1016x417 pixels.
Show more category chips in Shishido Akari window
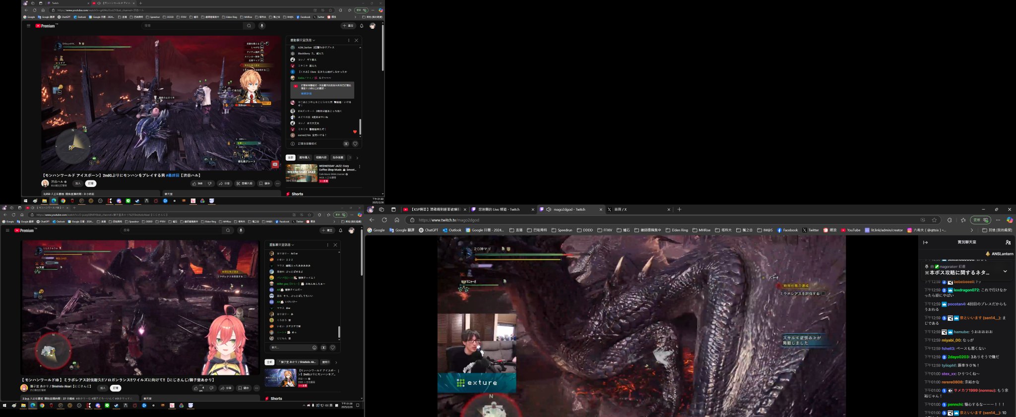(x=336, y=362)
